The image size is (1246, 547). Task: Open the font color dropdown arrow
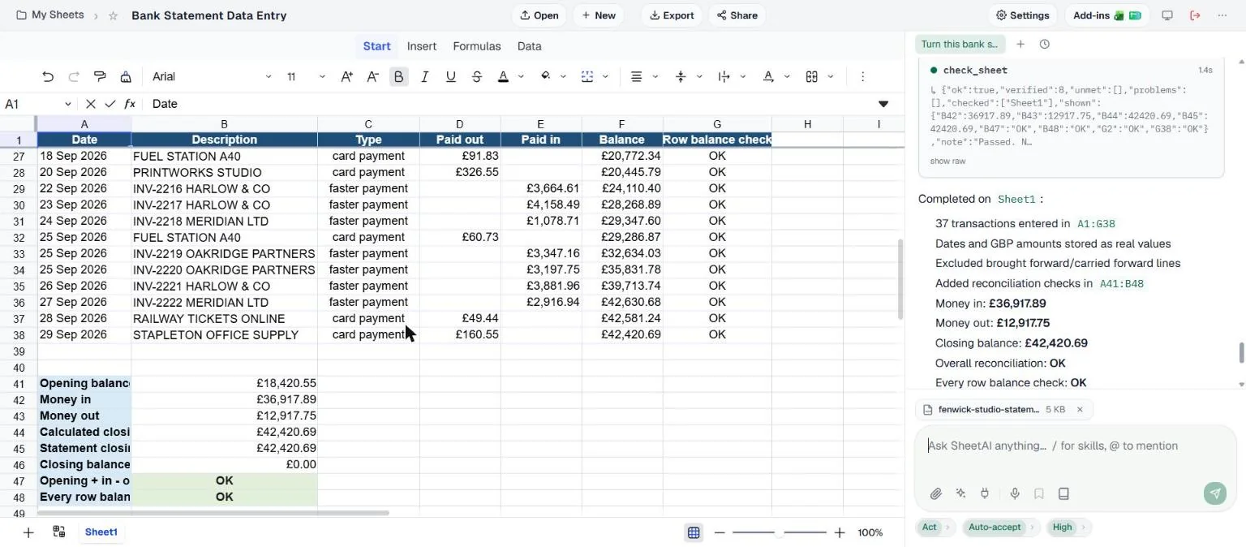521,77
